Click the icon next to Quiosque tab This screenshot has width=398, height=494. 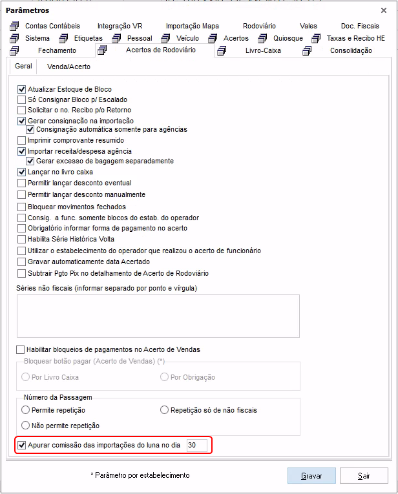[x=262, y=39]
